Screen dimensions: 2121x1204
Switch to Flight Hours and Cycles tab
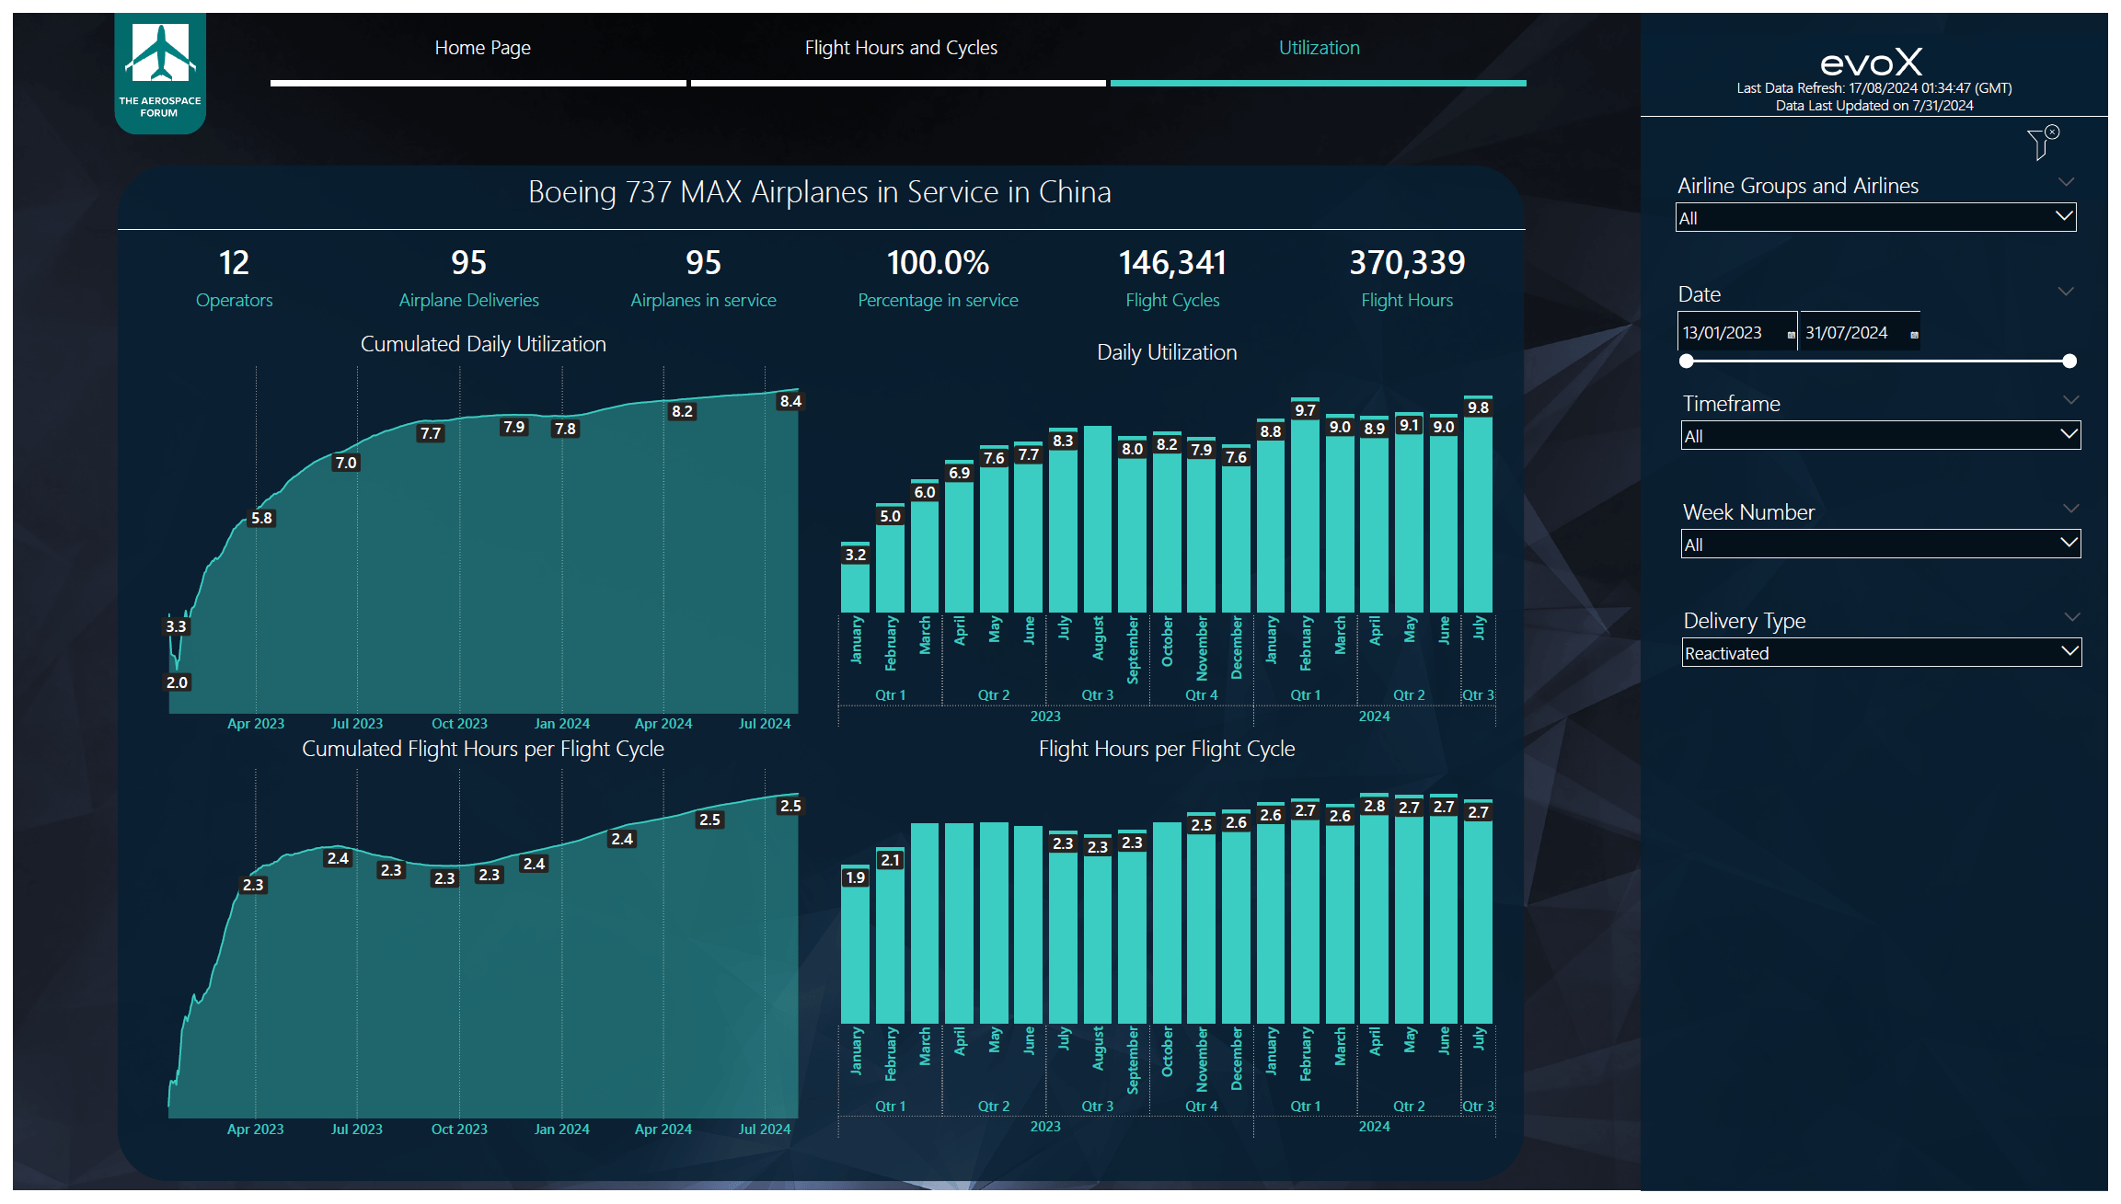(x=900, y=48)
